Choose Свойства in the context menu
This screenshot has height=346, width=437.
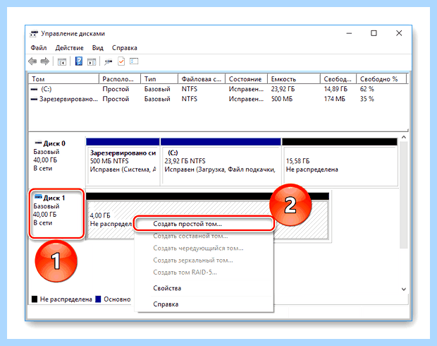pos(204,288)
